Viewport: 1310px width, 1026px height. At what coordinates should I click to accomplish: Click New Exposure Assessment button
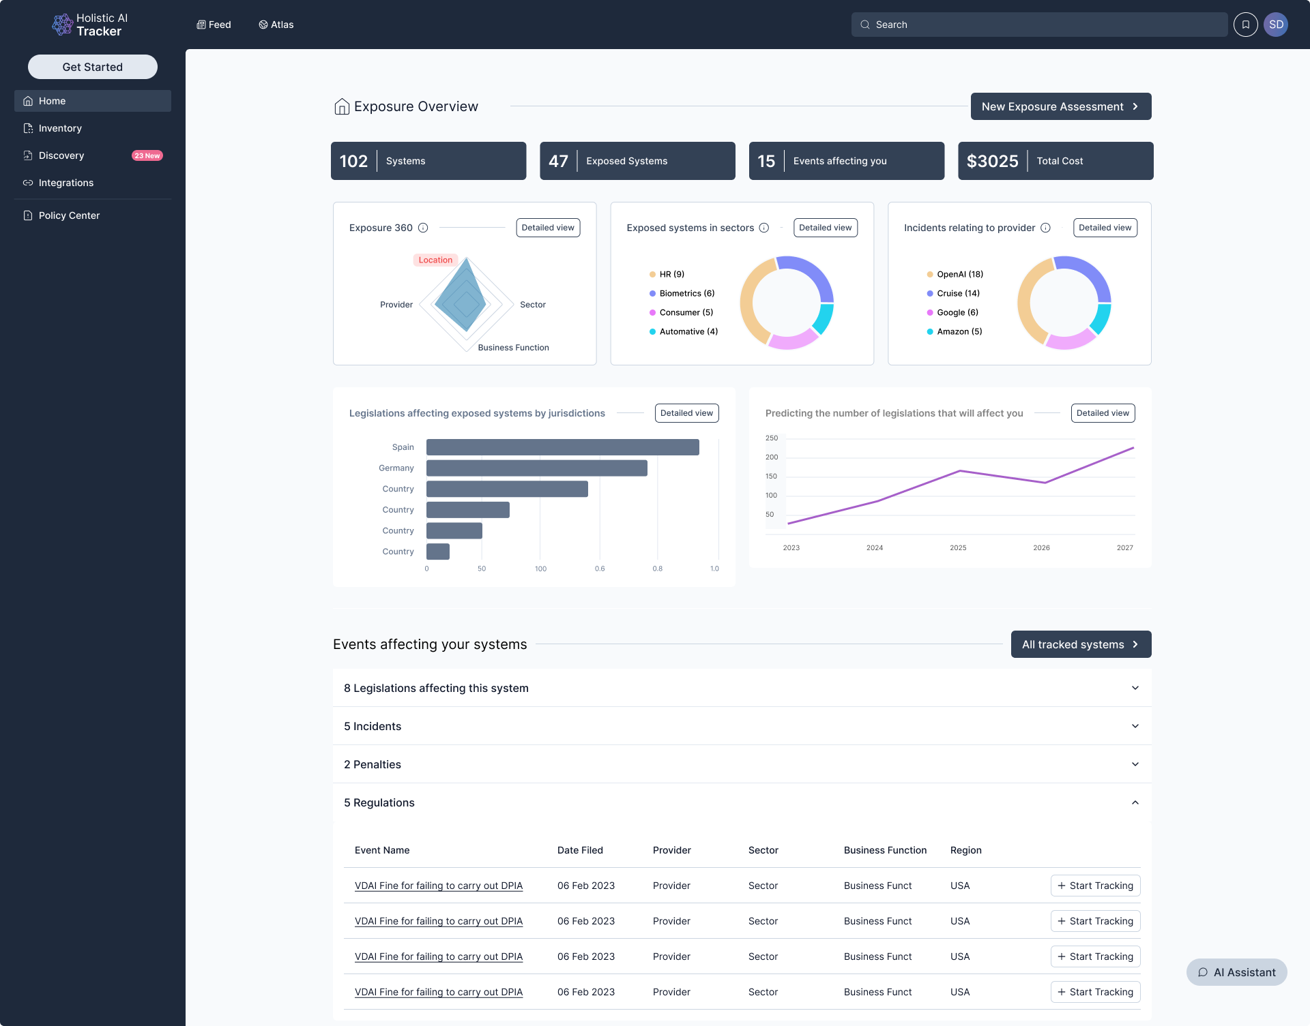pos(1060,106)
